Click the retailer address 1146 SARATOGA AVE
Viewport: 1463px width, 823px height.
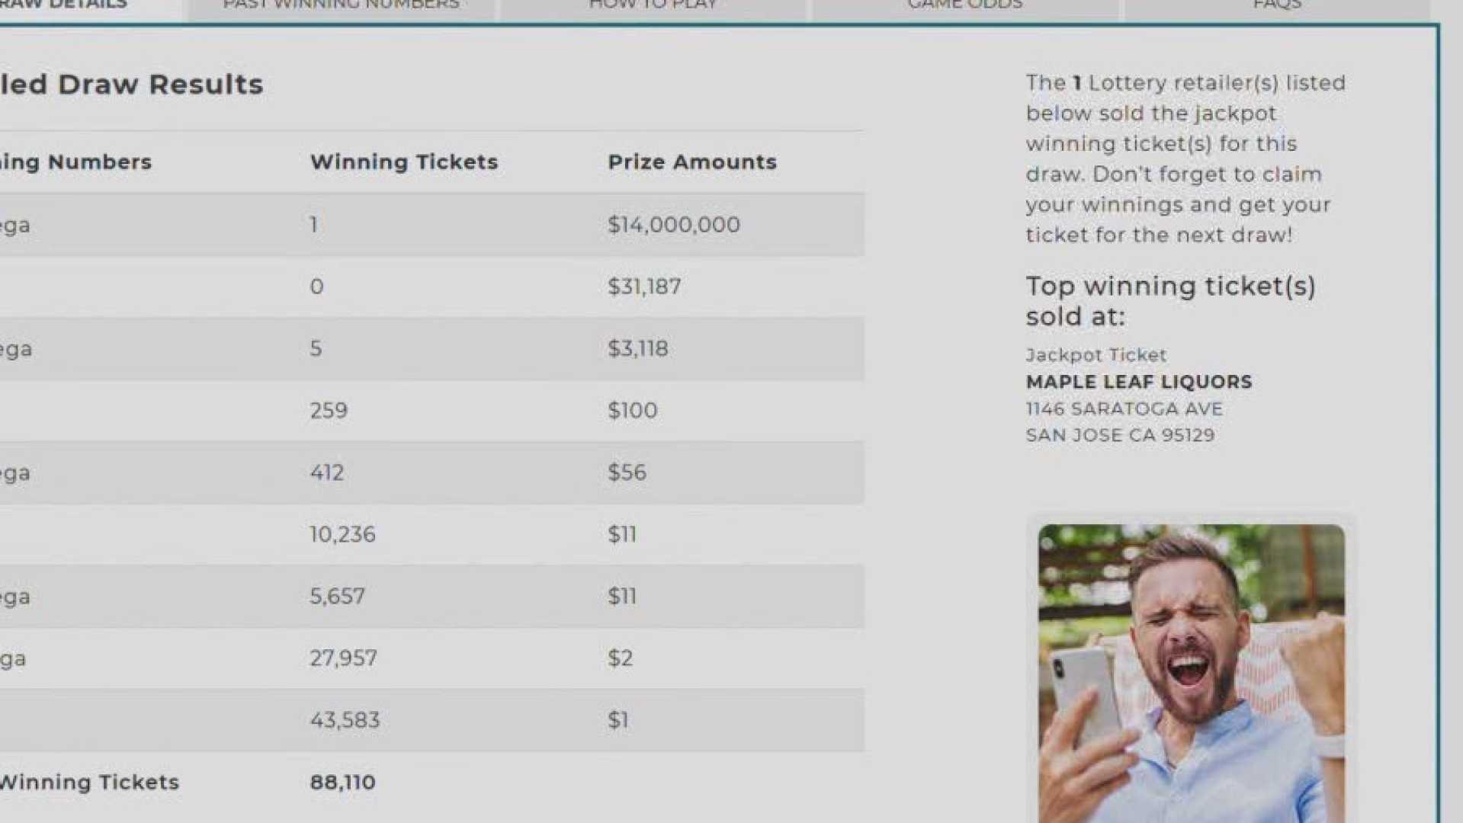1125,408
